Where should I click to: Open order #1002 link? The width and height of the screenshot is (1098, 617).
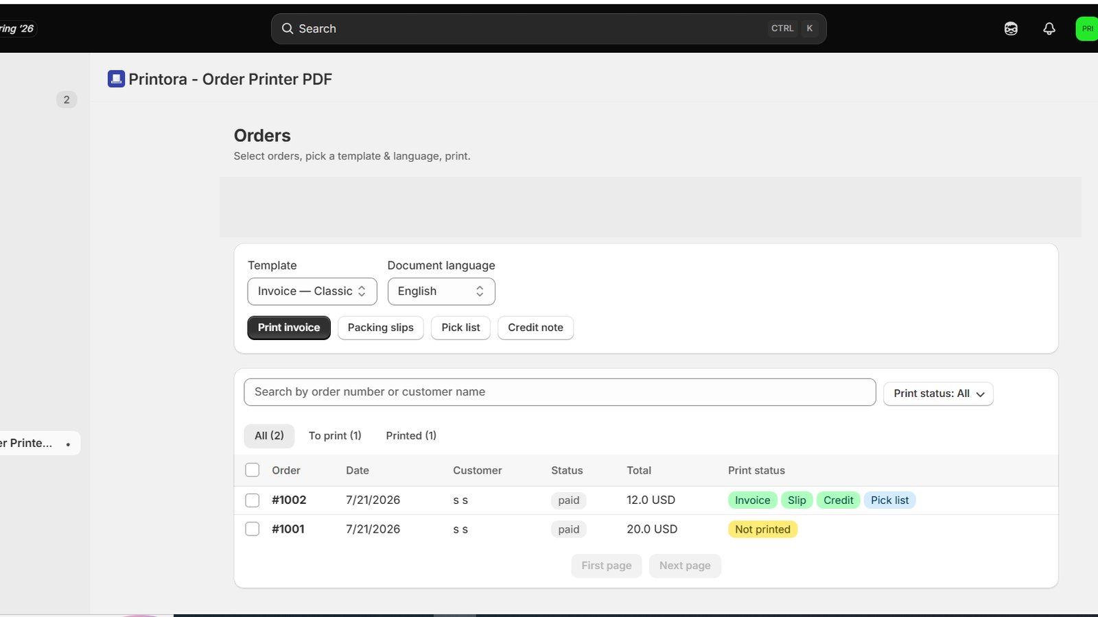click(x=289, y=500)
